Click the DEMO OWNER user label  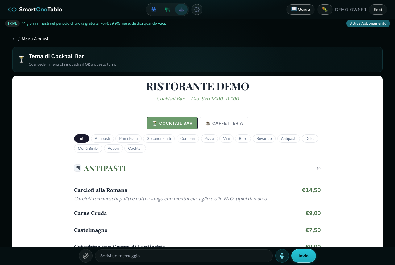(x=351, y=10)
